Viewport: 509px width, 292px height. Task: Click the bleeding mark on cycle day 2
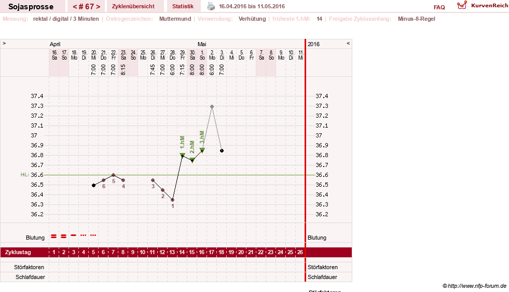tap(64, 236)
